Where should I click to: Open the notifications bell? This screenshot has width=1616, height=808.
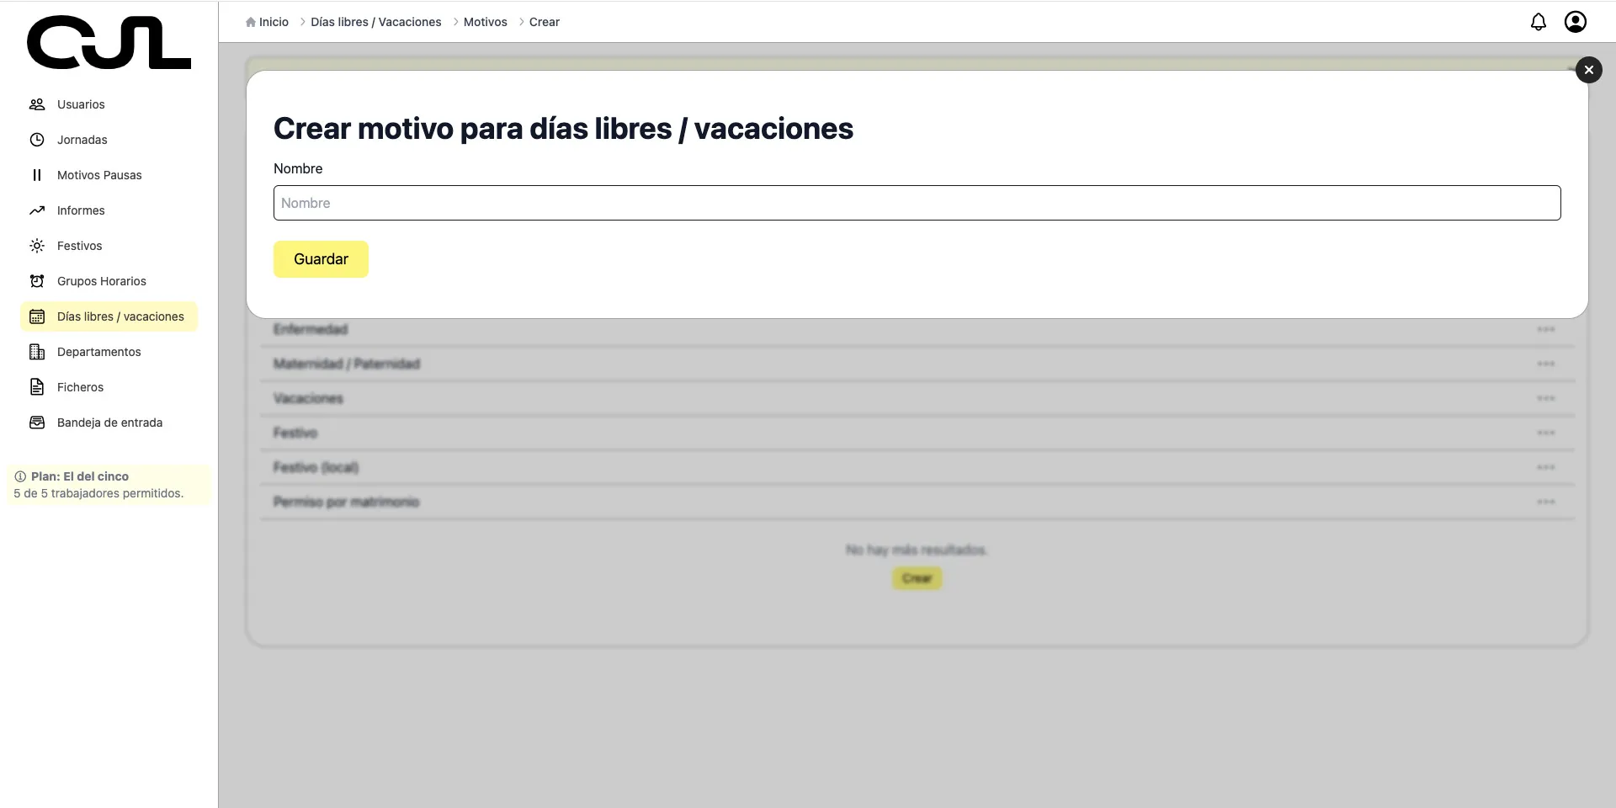coord(1538,22)
